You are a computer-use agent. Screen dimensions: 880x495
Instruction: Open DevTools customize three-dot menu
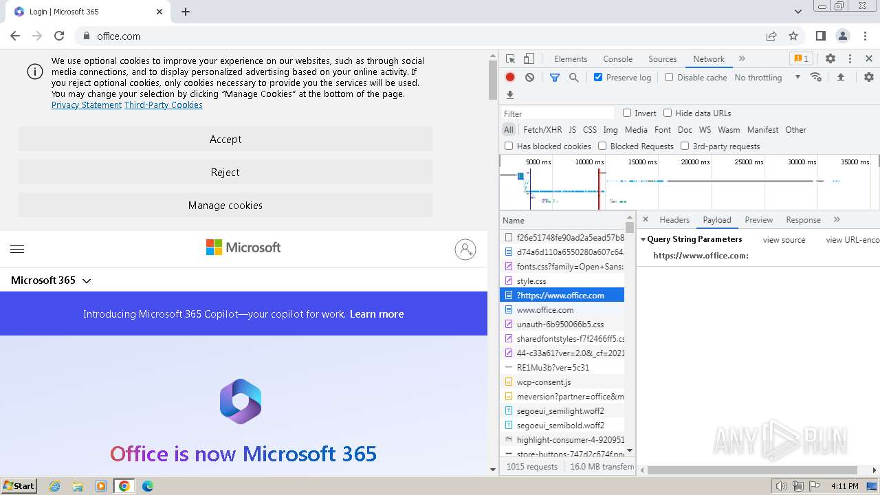pyautogui.click(x=850, y=59)
